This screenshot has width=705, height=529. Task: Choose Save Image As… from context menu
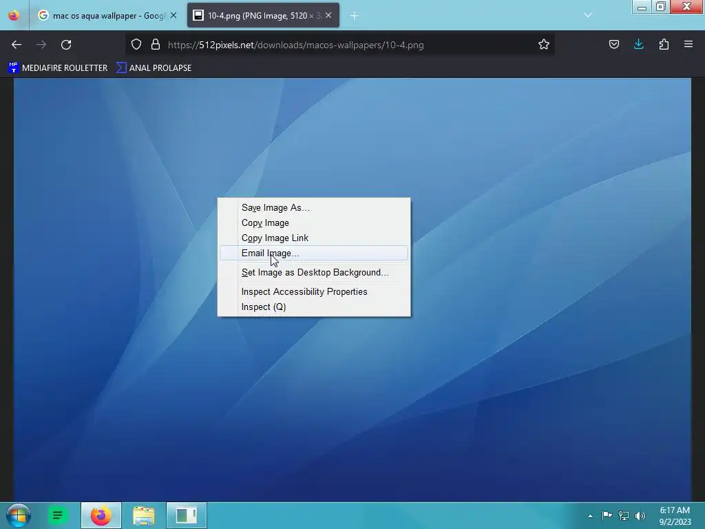coord(314,208)
